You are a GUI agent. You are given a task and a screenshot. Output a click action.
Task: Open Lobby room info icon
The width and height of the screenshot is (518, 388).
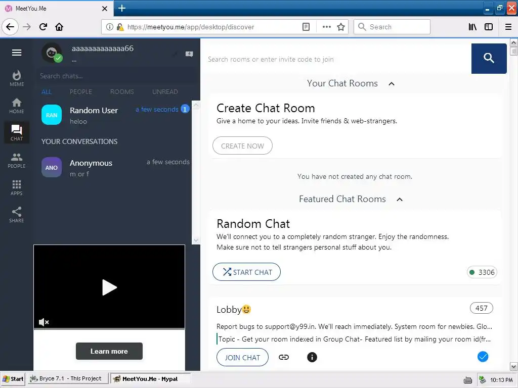click(312, 357)
